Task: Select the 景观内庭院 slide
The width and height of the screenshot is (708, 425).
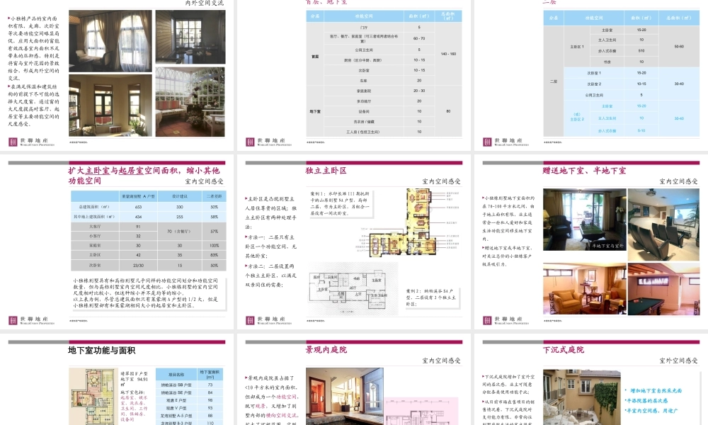Action: coord(353,380)
